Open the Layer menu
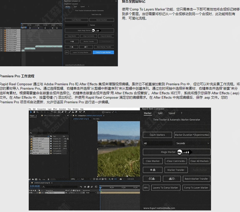This screenshot has height=212, width=240. click(50, 109)
